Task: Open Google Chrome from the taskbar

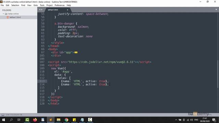Action: [x=66, y=120]
